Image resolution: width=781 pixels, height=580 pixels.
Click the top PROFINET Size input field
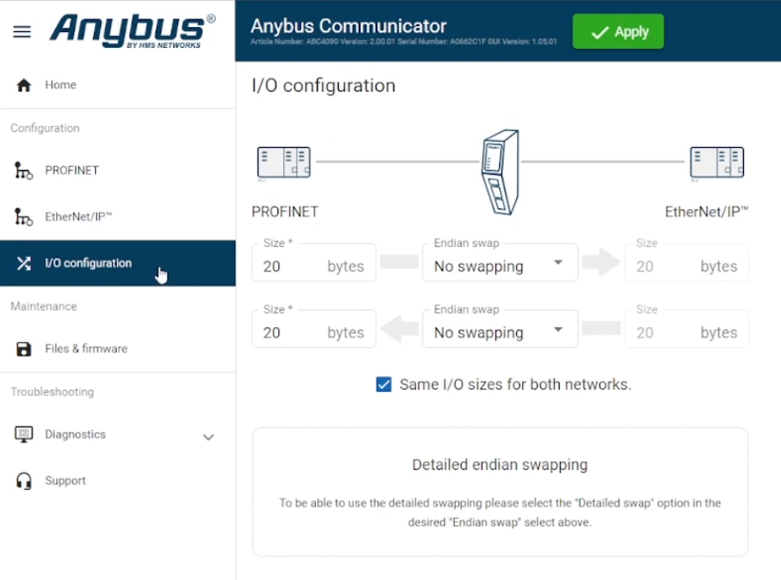pos(314,263)
